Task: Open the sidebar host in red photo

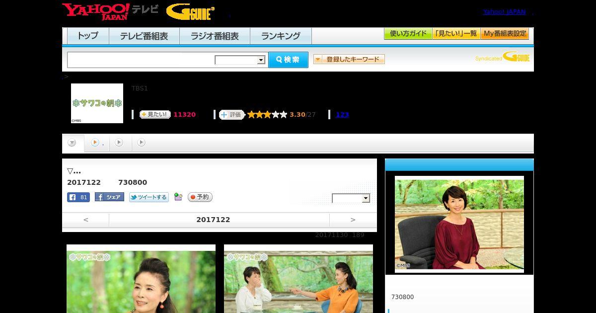Action: point(459,224)
